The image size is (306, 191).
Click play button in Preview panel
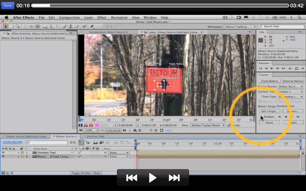coord(272,68)
